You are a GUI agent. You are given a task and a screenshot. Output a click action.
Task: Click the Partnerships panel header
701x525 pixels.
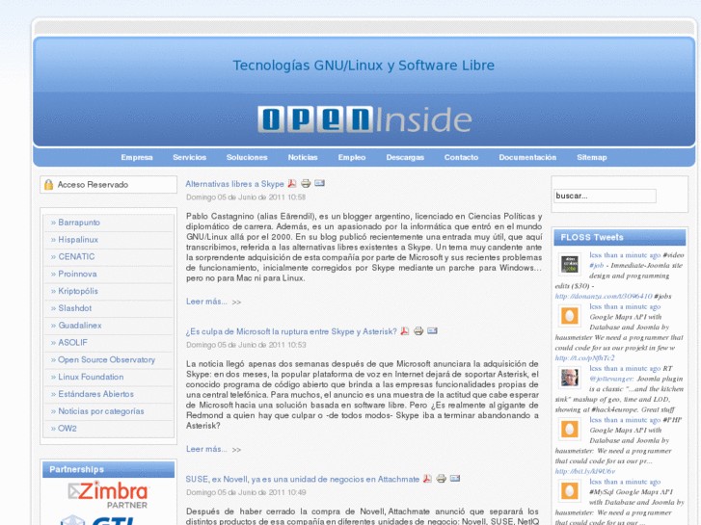[108, 469]
